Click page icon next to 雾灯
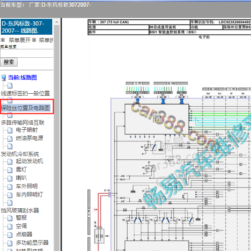Viewport: 251px width, 251px height. pyautogui.click(x=10, y=170)
